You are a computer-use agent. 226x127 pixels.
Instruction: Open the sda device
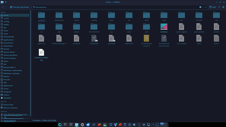point(15,118)
